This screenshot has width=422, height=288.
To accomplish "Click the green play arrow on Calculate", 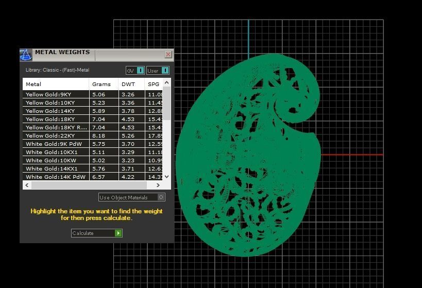I will (118, 233).
